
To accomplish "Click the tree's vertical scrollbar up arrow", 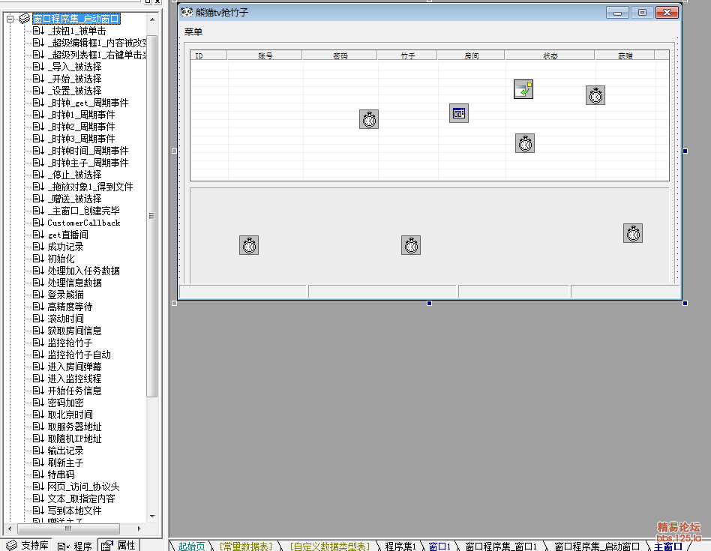I will coord(152,19).
